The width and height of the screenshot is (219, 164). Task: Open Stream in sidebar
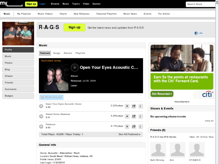click(x=18, y=76)
